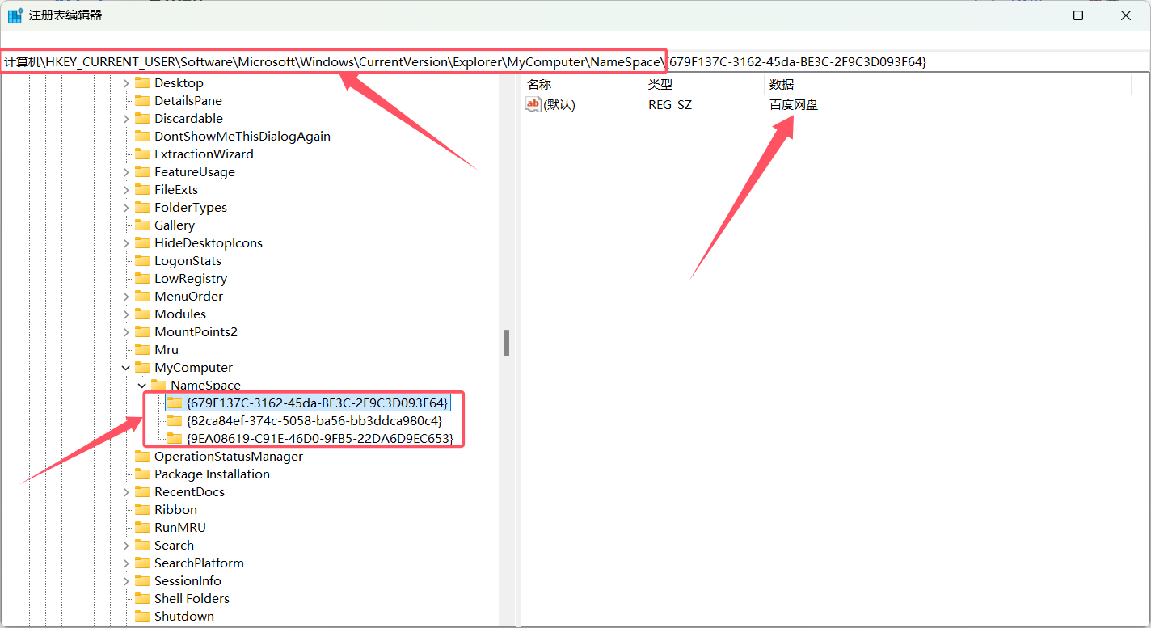Click the Ribbon folder icon

tap(142, 510)
